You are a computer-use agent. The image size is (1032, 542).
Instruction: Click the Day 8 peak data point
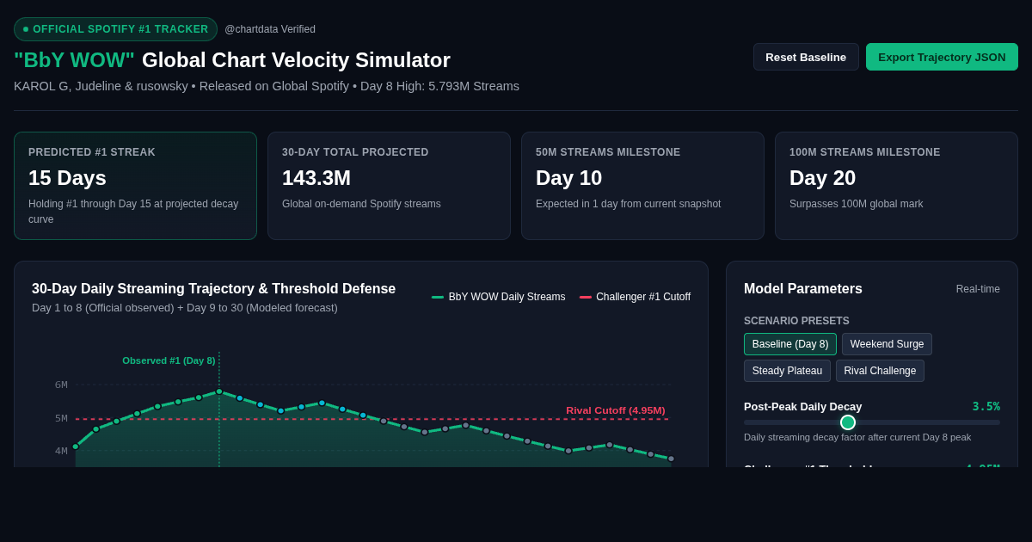(219, 391)
